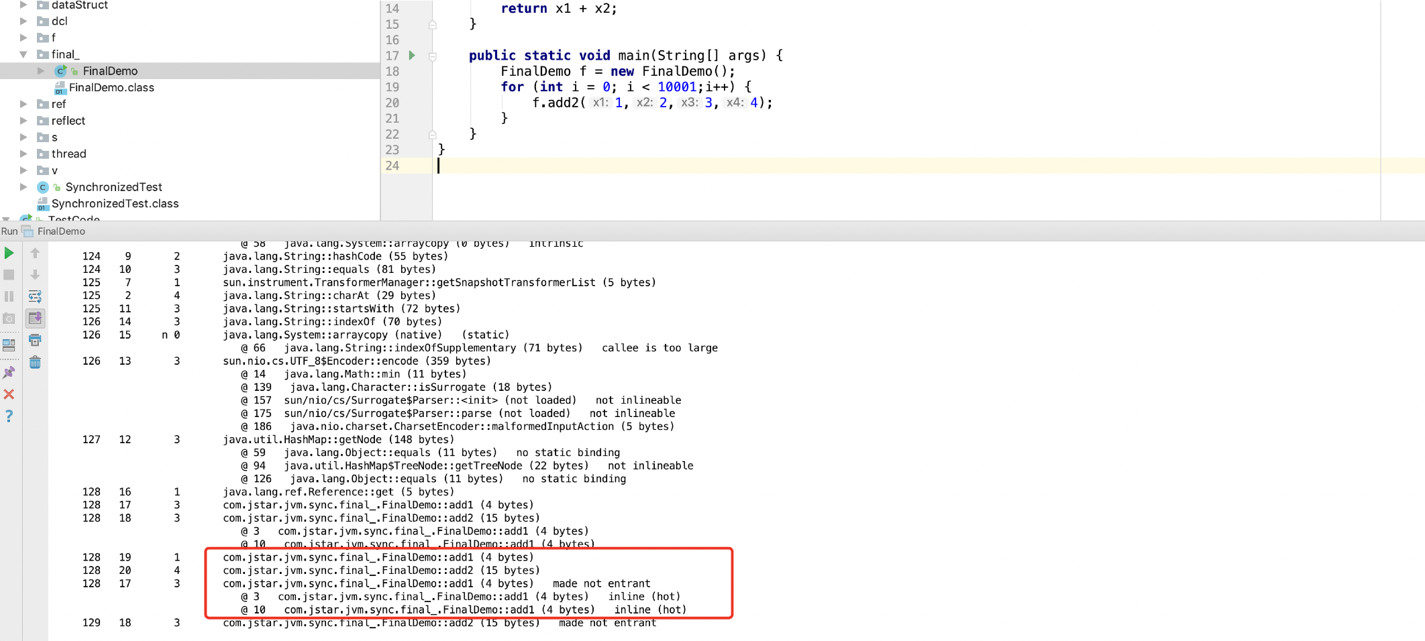Pin the Run tool window tab
Viewport: 1425px width, 641px height.
click(x=9, y=373)
